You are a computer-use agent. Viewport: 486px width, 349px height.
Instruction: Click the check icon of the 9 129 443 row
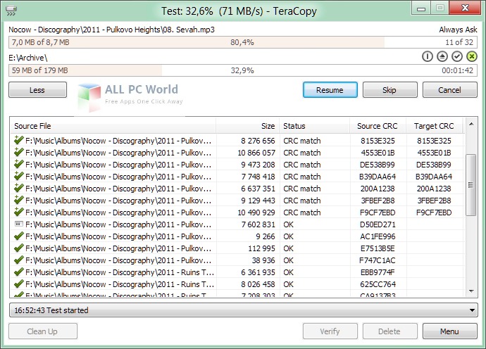click(x=19, y=200)
